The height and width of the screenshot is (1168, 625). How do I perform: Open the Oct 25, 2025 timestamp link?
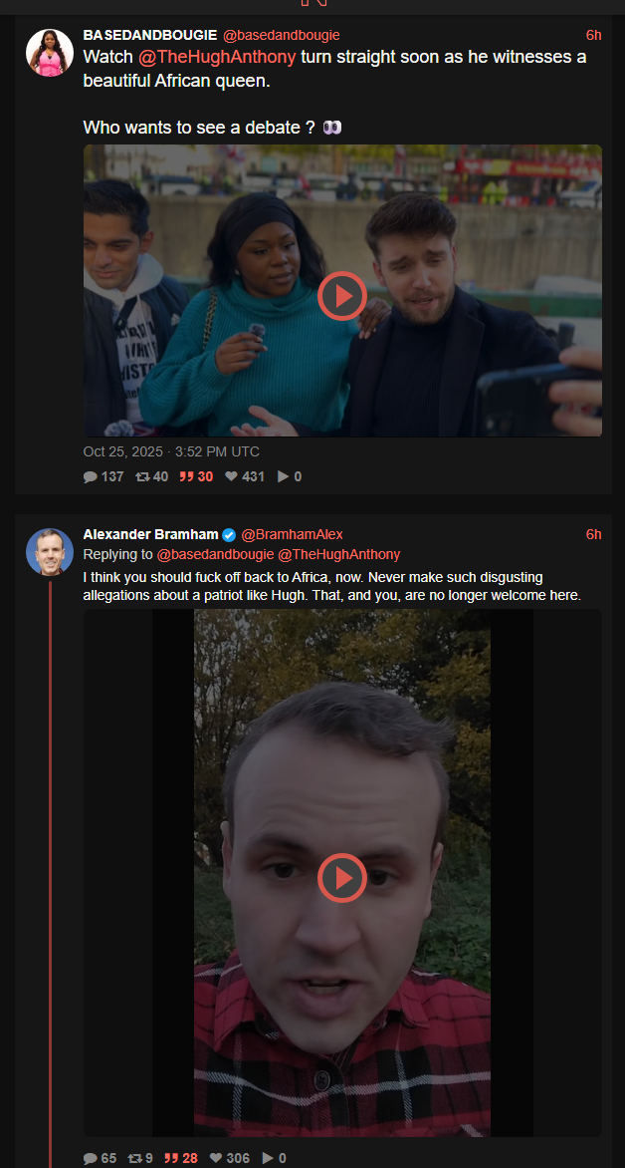tap(171, 451)
